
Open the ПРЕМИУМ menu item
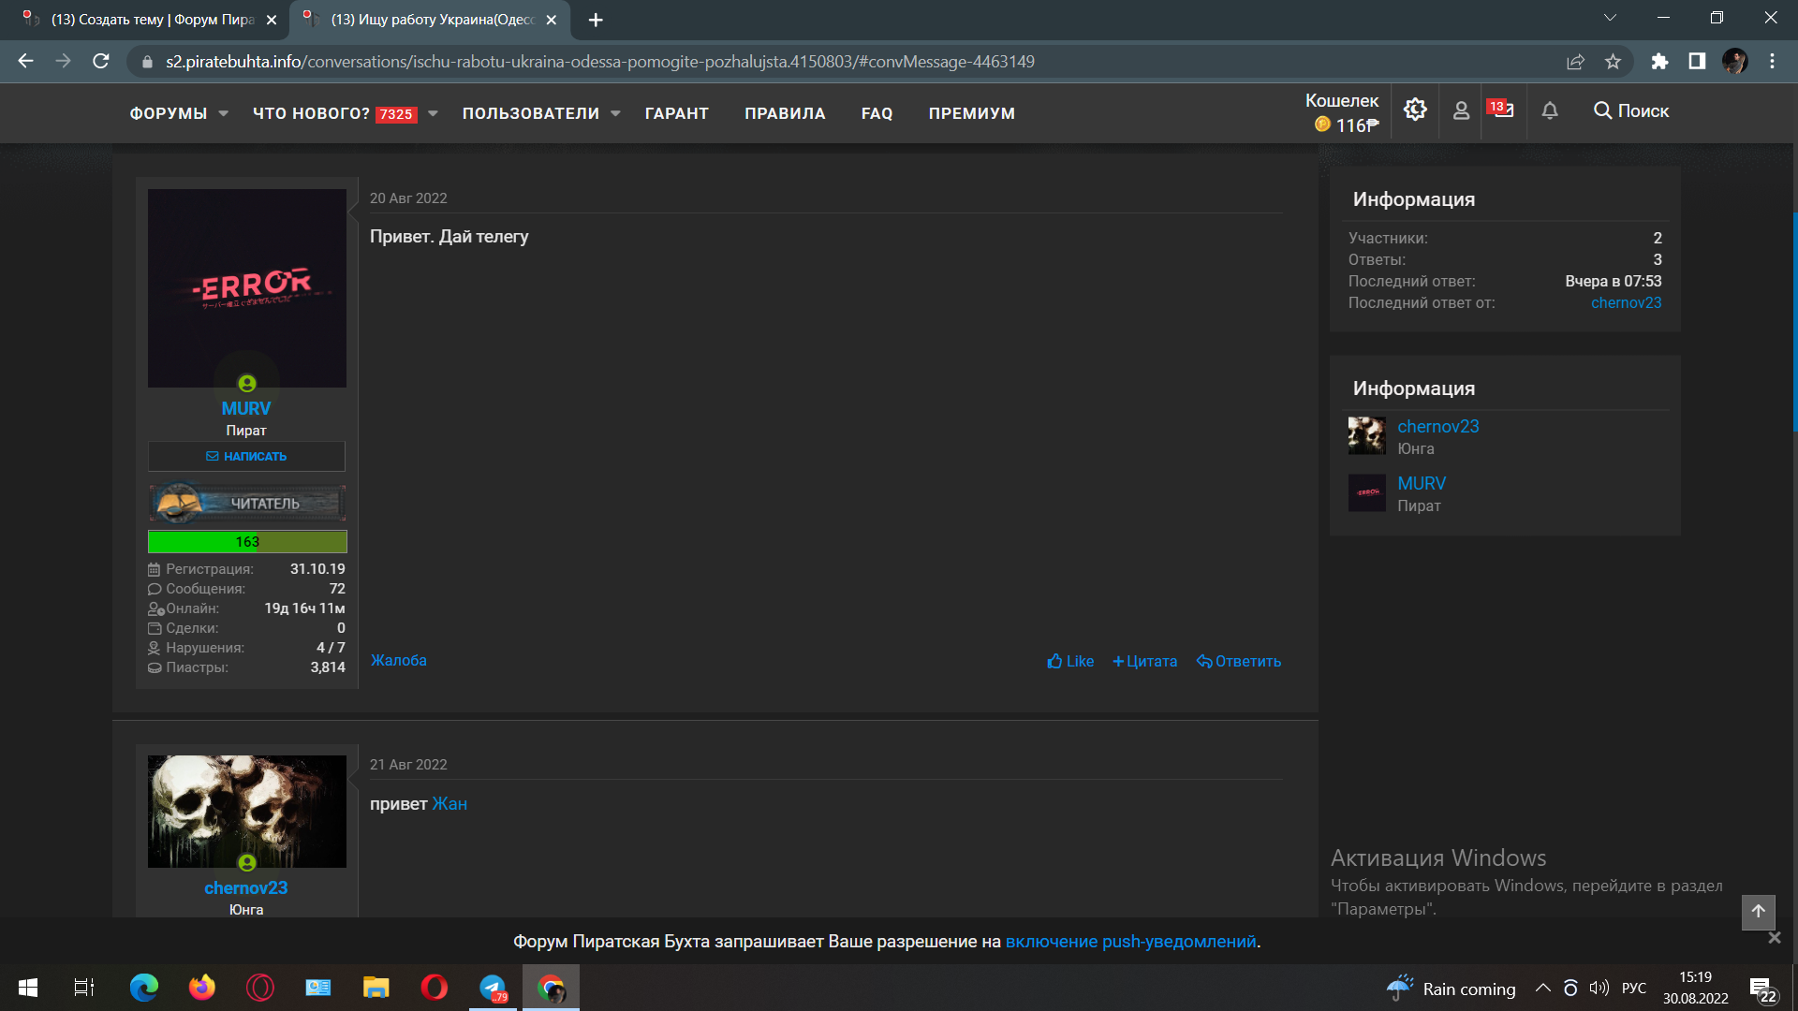pos(971,113)
